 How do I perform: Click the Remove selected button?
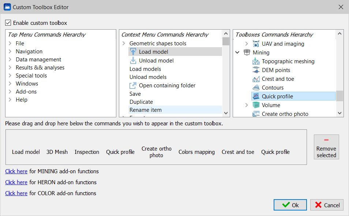pyautogui.click(x=326, y=147)
